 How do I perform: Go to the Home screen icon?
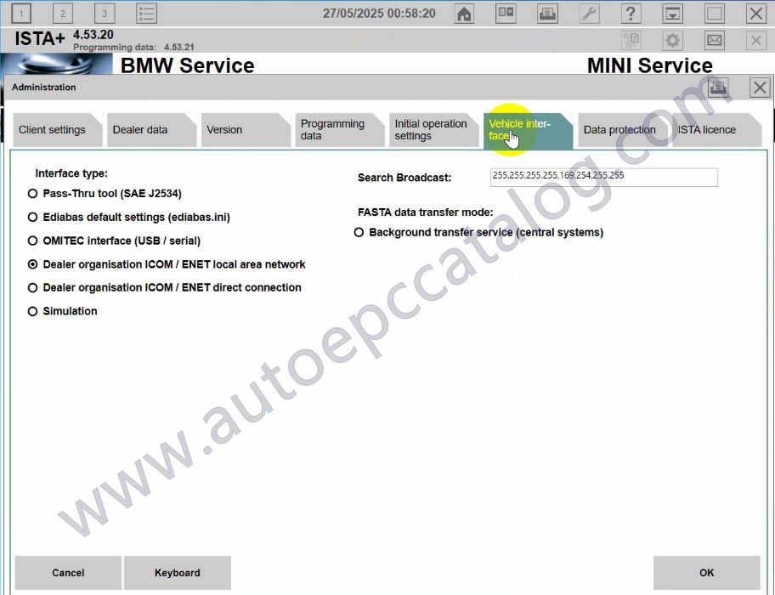(x=464, y=14)
